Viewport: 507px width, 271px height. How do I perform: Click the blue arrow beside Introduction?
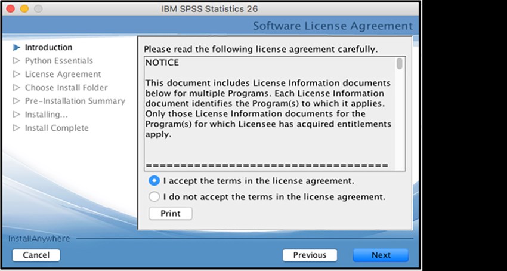(x=17, y=48)
